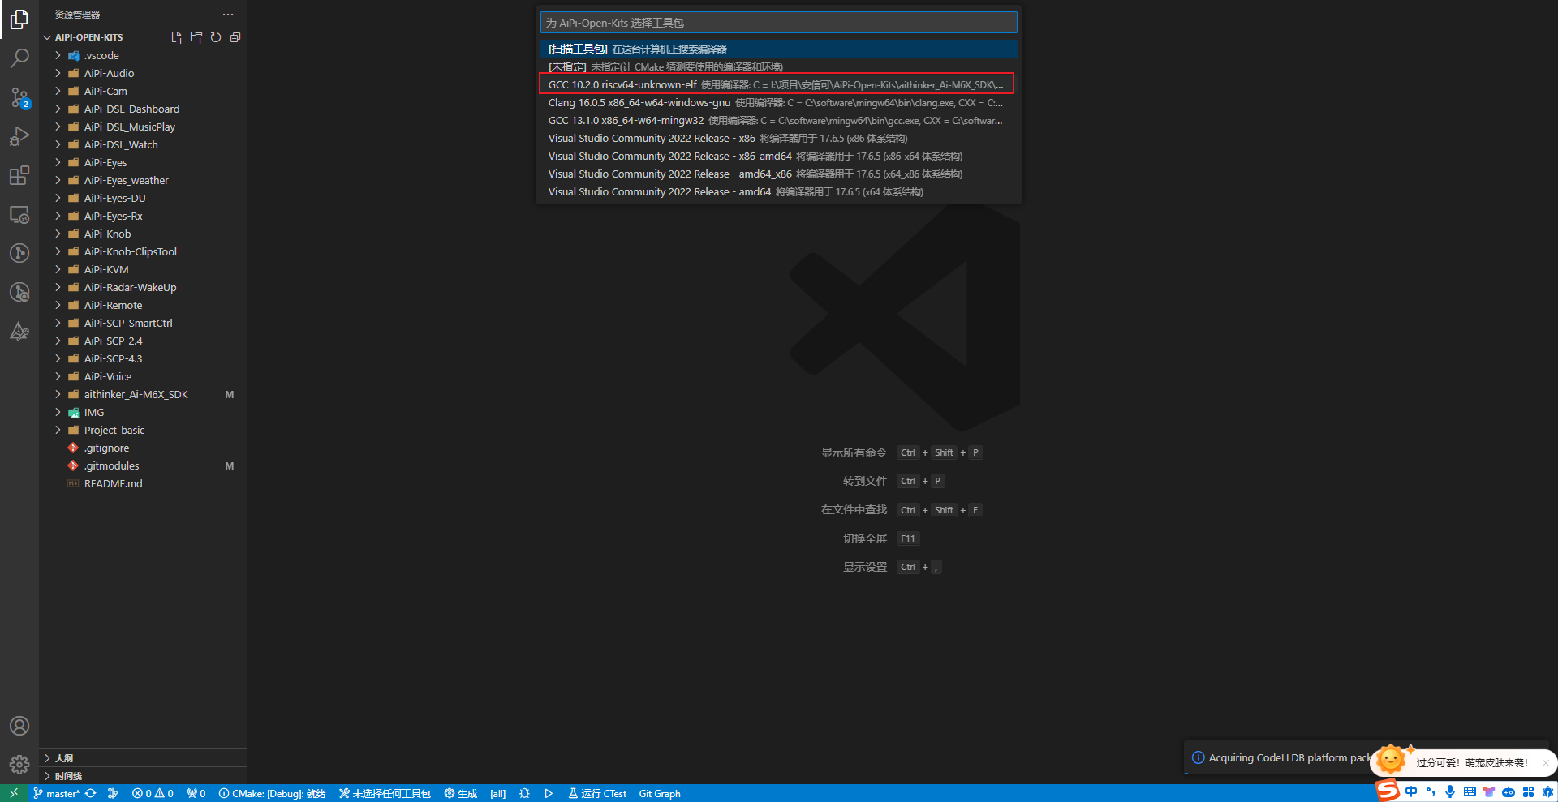Image resolution: width=1558 pixels, height=802 pixels.
Task: Expand the AiPi-Eyes_weather folder
Action: click(143, 180)
